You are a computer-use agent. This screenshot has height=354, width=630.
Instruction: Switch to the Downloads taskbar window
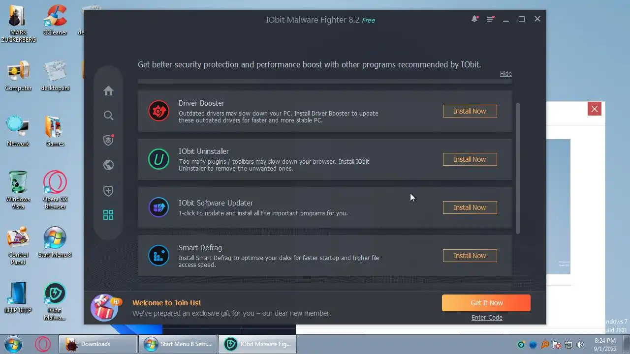coord(98,344)
